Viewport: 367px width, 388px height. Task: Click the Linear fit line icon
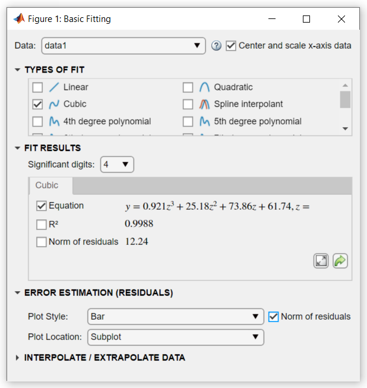point(54,87)
